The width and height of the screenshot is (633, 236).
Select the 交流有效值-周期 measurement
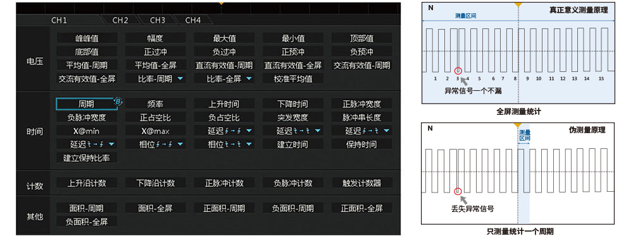[361, 65]
